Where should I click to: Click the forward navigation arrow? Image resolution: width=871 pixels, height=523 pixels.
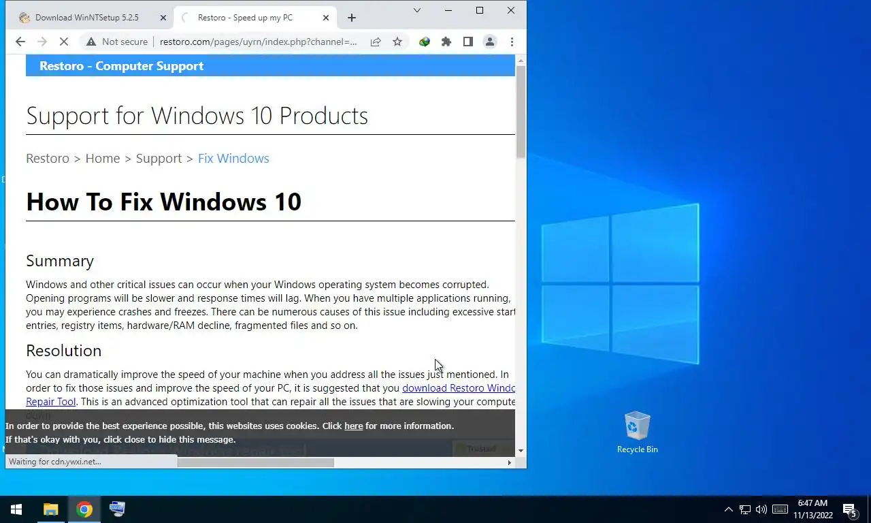42,42
